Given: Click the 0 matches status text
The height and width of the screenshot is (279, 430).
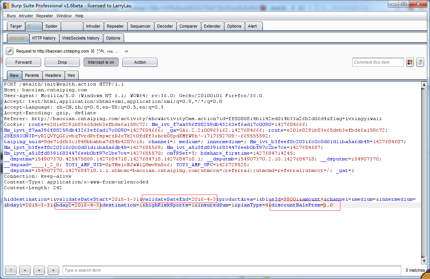Looking at the screenshot, I should point(415,270).
